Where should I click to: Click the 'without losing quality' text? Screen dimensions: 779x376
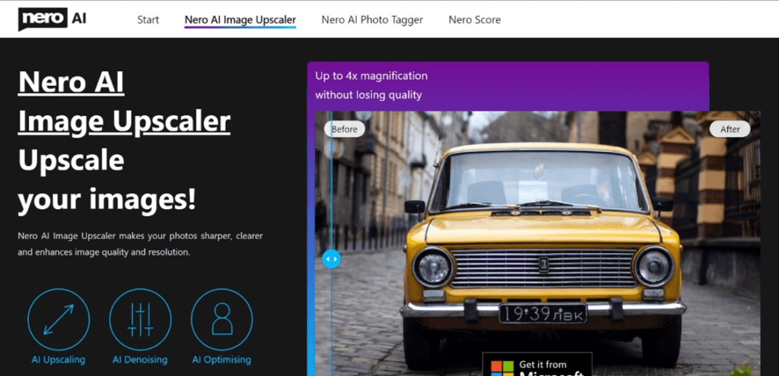click(369, 95)
